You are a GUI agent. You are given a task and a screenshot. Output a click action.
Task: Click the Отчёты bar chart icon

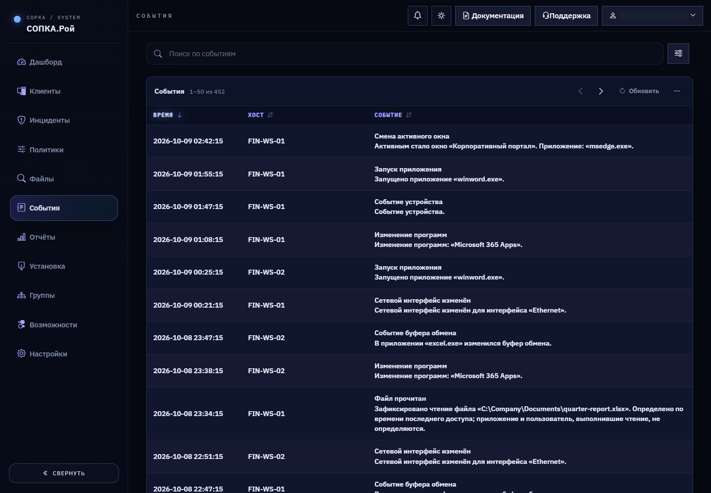pyautogui.click(x=21, y=237)
